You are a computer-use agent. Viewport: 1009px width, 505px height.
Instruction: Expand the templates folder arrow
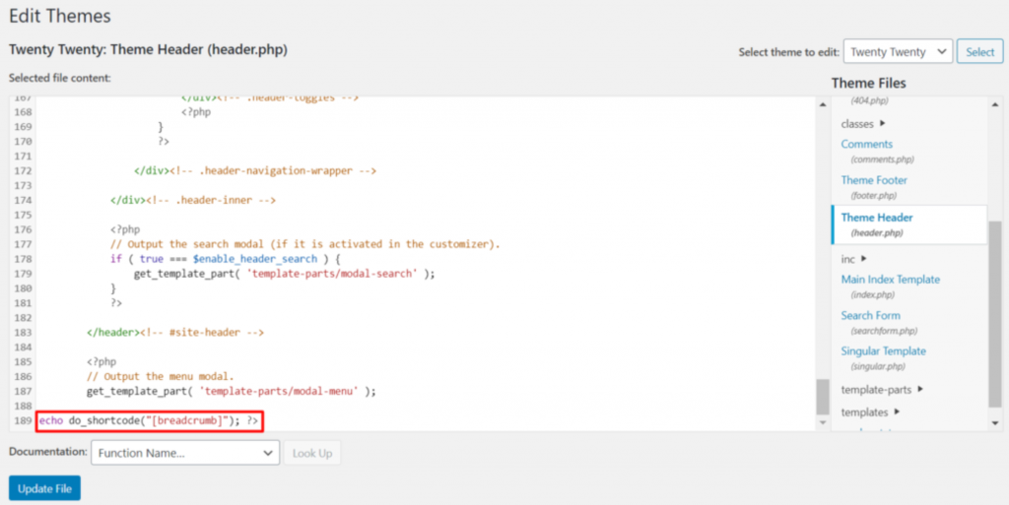point(897,411)
